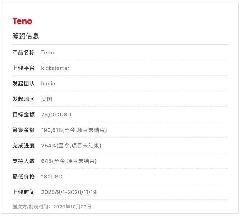Click the 上线平台 row label

coord(23,68)
